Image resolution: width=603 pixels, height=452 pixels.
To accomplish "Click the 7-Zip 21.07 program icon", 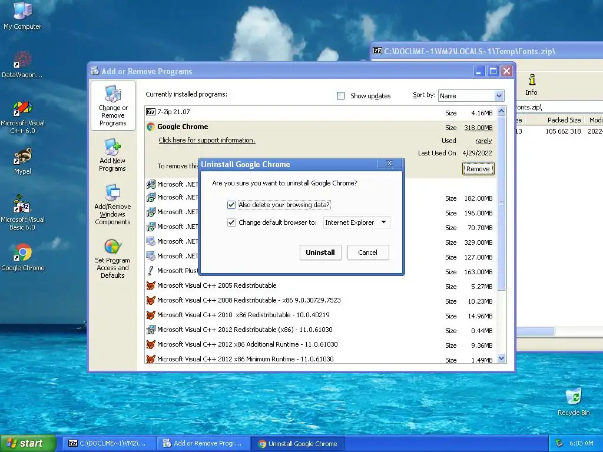I will pos(151,112).
